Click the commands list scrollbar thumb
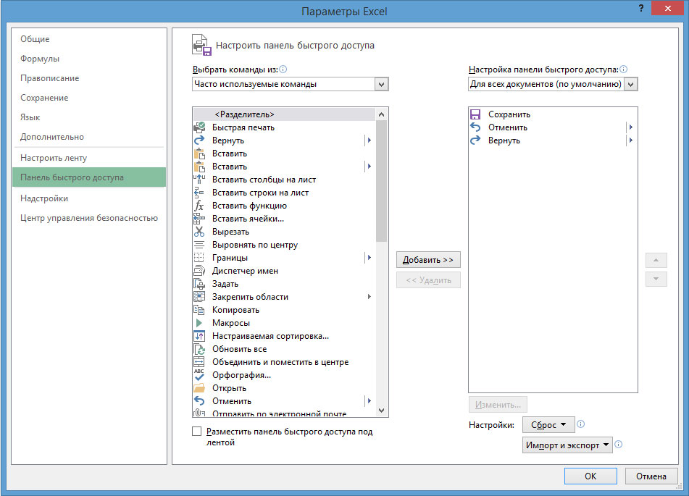The height and width of the screenshot is (496, 689). (x=381, y=182)
